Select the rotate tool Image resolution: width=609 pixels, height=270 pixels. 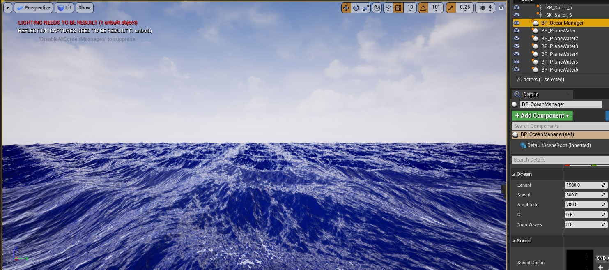click(356, 8)
